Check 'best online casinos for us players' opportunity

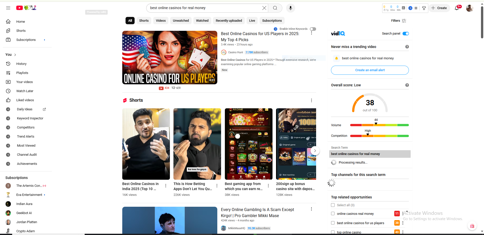333,223
